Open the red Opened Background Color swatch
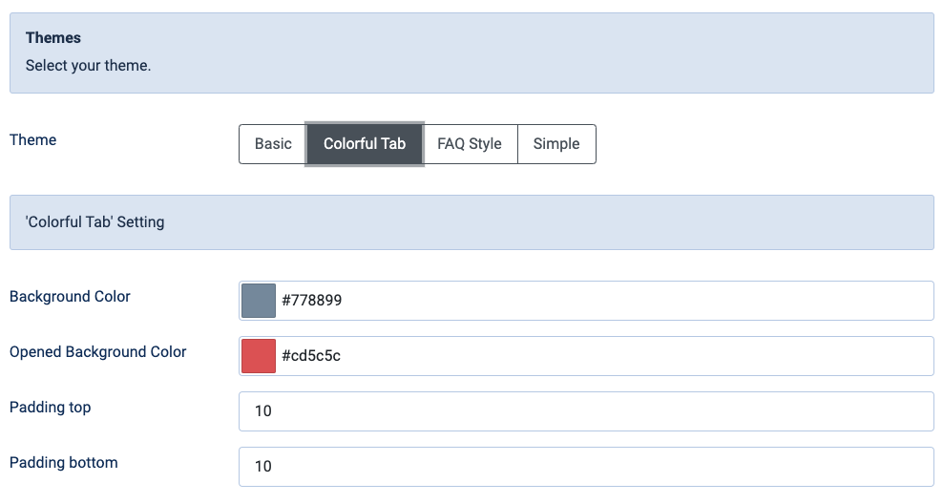 (259, 356)
